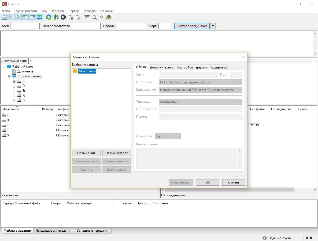
Task: Click the Локальный сайт path field
Action: (x=49, y=61)
